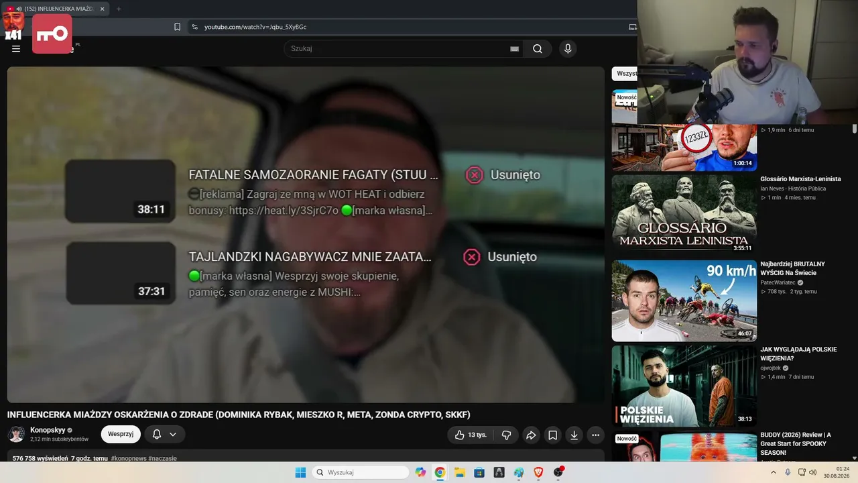The width and height of the screenshot is (858, 483).
Task: Click the Wyszukaj taskbar search box
Action: (x=360, y=472)
